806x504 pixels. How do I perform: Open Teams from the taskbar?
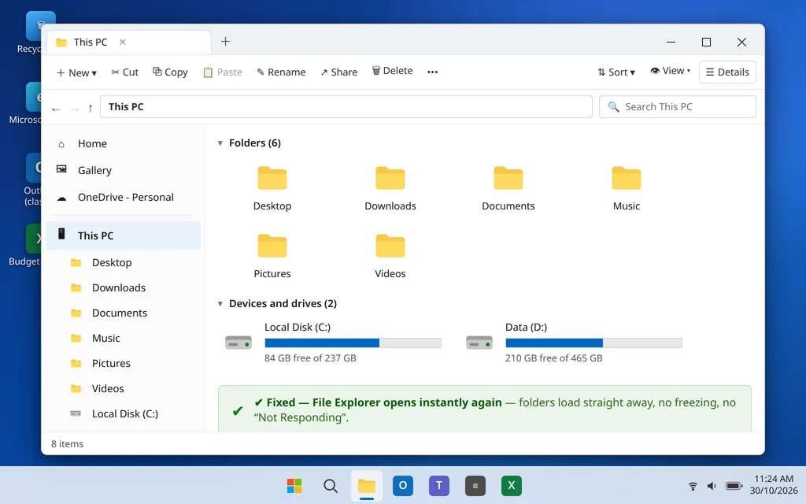coord(439,485)
